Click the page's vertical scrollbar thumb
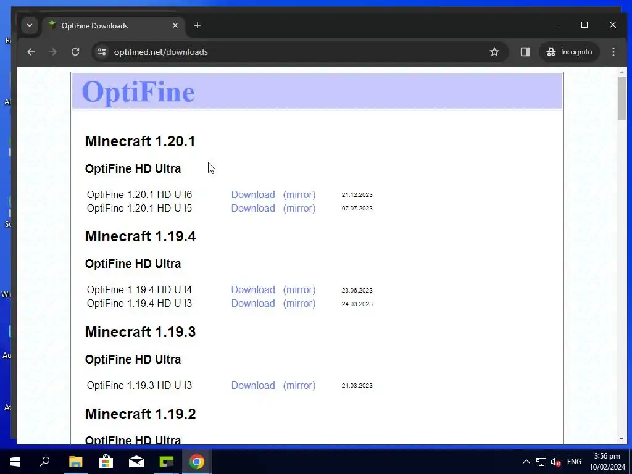The image size is (632, 474). click(x=622, y=98)
